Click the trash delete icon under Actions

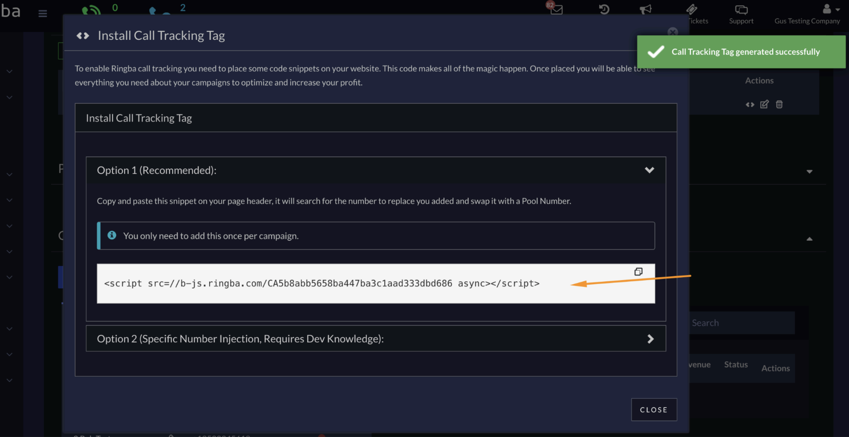[x=779, y=104]
